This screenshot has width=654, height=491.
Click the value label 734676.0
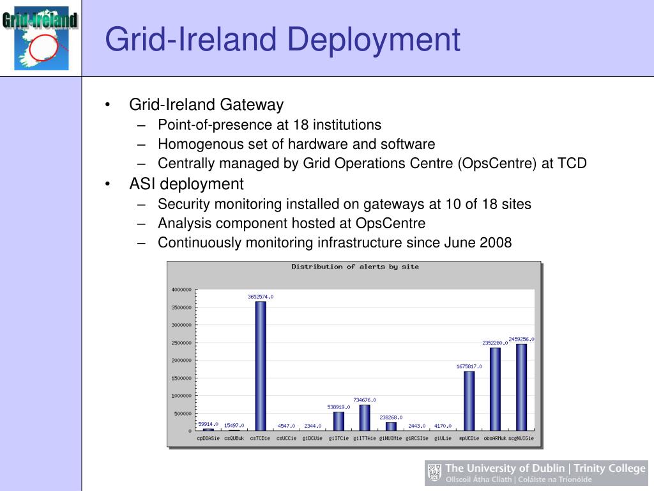[365, 400]
